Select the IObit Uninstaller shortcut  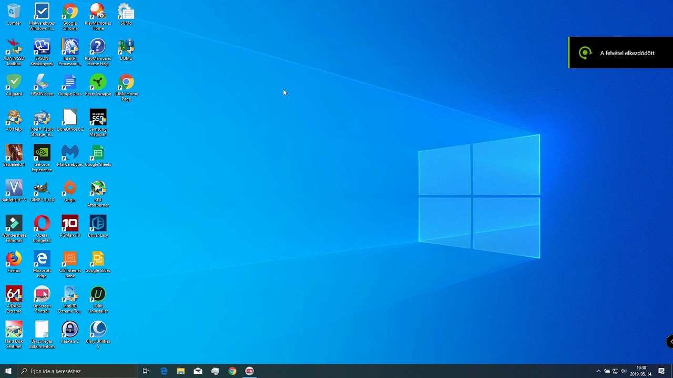[x=98, y=299]
